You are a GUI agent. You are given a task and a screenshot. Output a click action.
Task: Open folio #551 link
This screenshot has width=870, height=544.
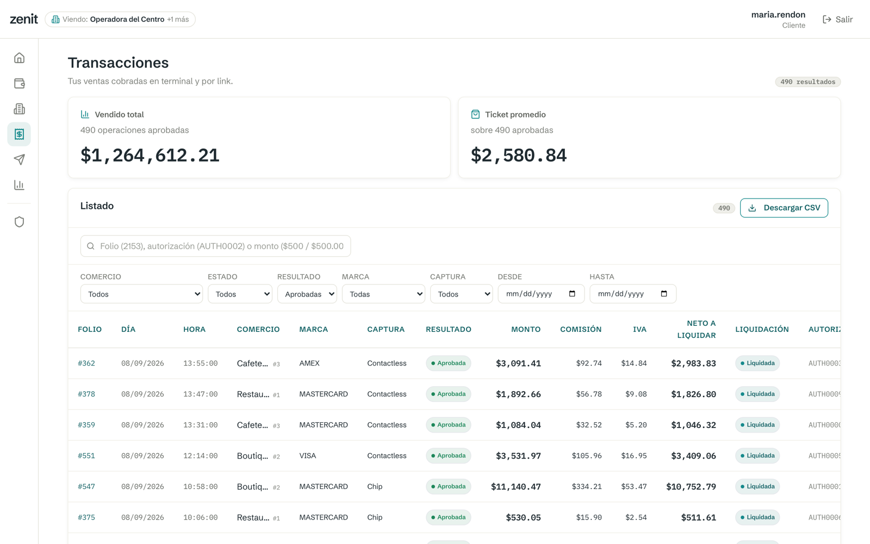pos(86,456)
